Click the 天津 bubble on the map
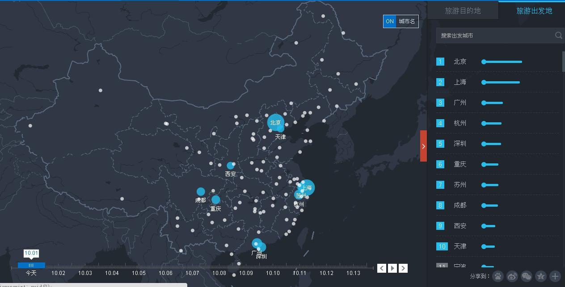 280,129
